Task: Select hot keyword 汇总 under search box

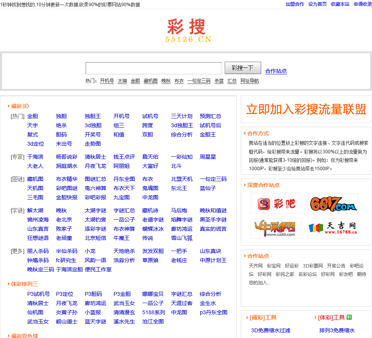Action: [x=232, y=81]
